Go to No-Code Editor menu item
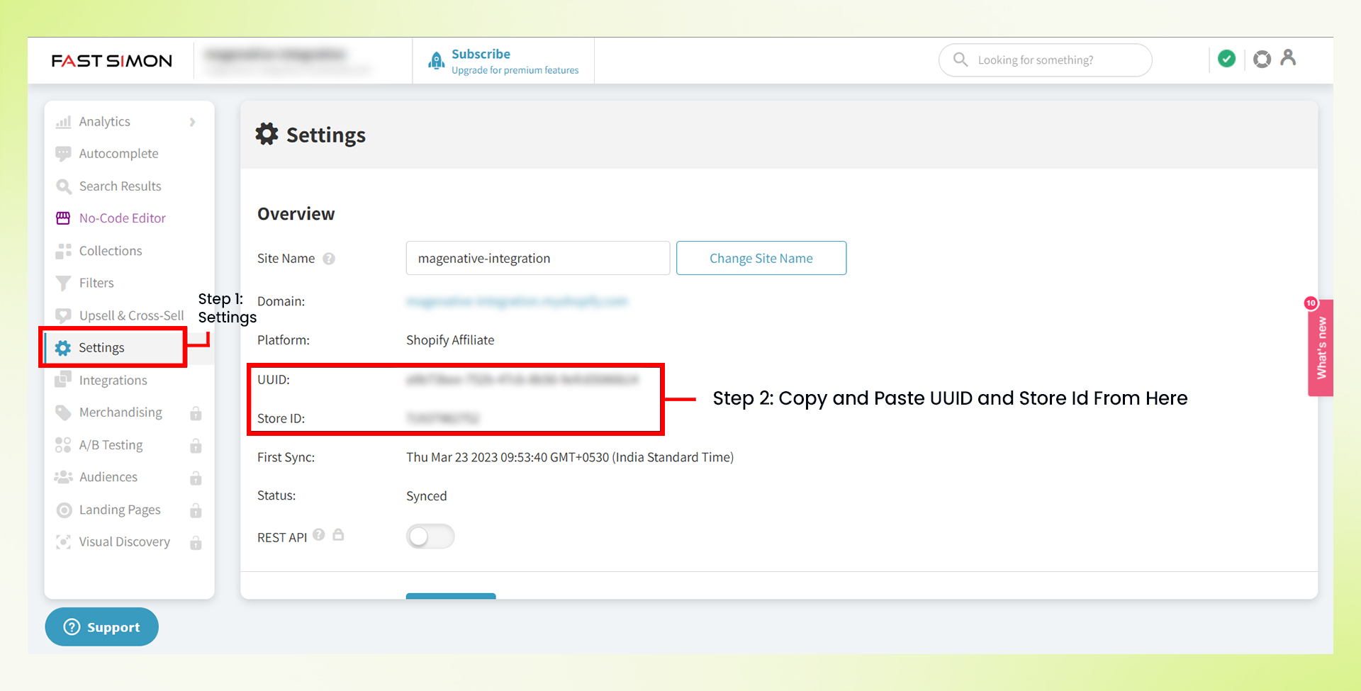1361x691 pixels. [x=122, y=218]
